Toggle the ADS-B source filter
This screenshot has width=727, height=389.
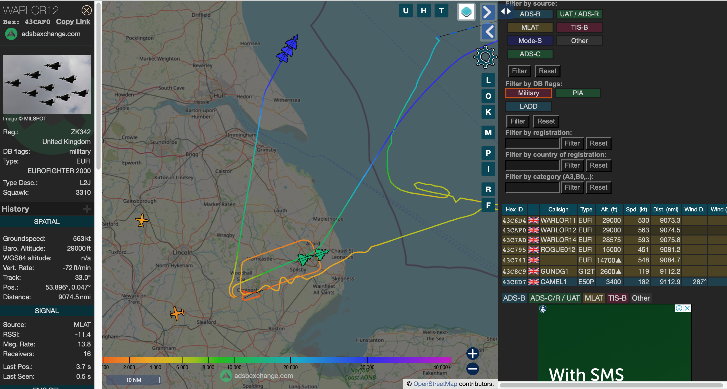pos(530,14)
